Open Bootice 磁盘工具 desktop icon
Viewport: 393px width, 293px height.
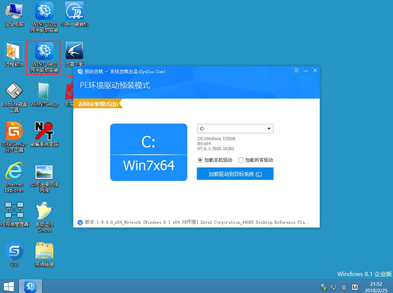14,92
